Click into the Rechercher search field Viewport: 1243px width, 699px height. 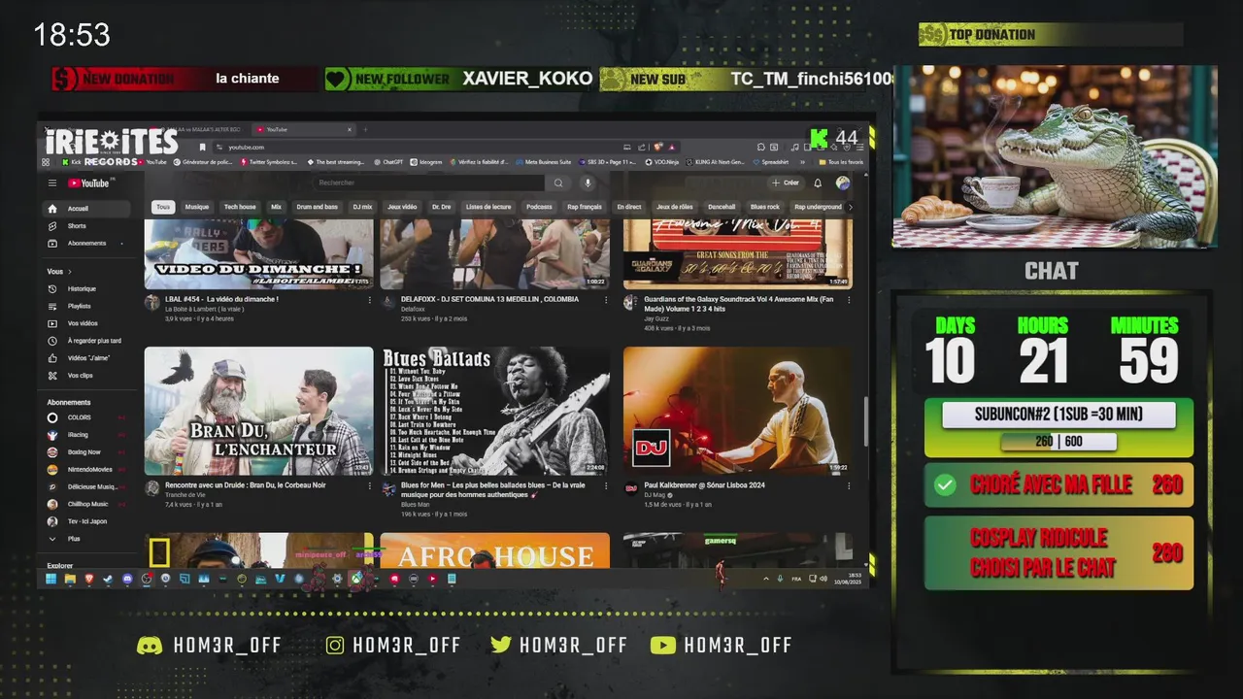(x=427, y=183)
